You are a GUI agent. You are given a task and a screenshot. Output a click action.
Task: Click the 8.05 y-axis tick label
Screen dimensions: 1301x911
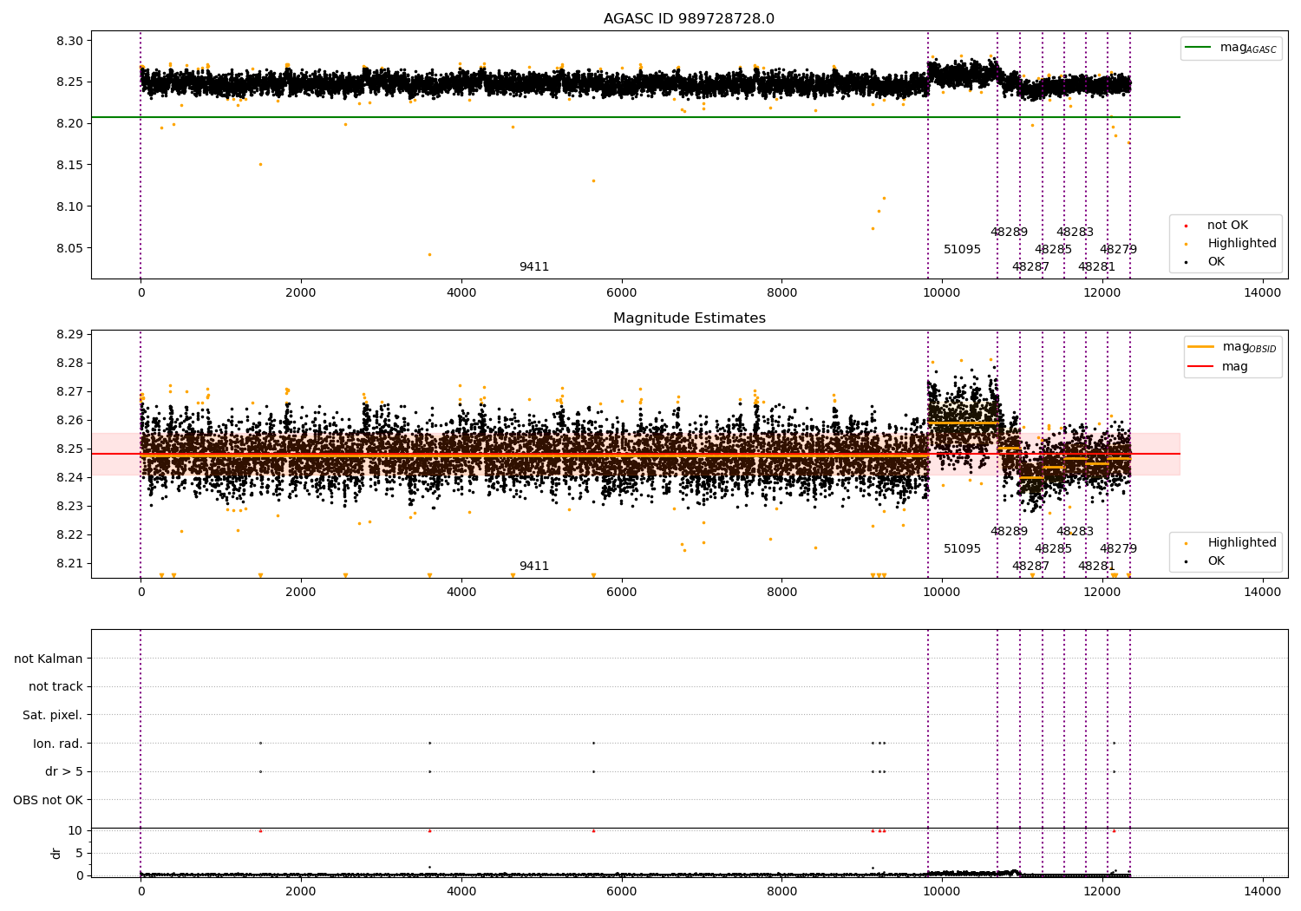point(69,248)
